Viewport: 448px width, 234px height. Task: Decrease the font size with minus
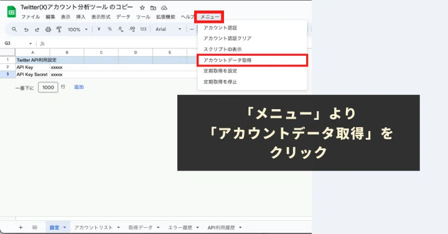click(x=192, y=29)
